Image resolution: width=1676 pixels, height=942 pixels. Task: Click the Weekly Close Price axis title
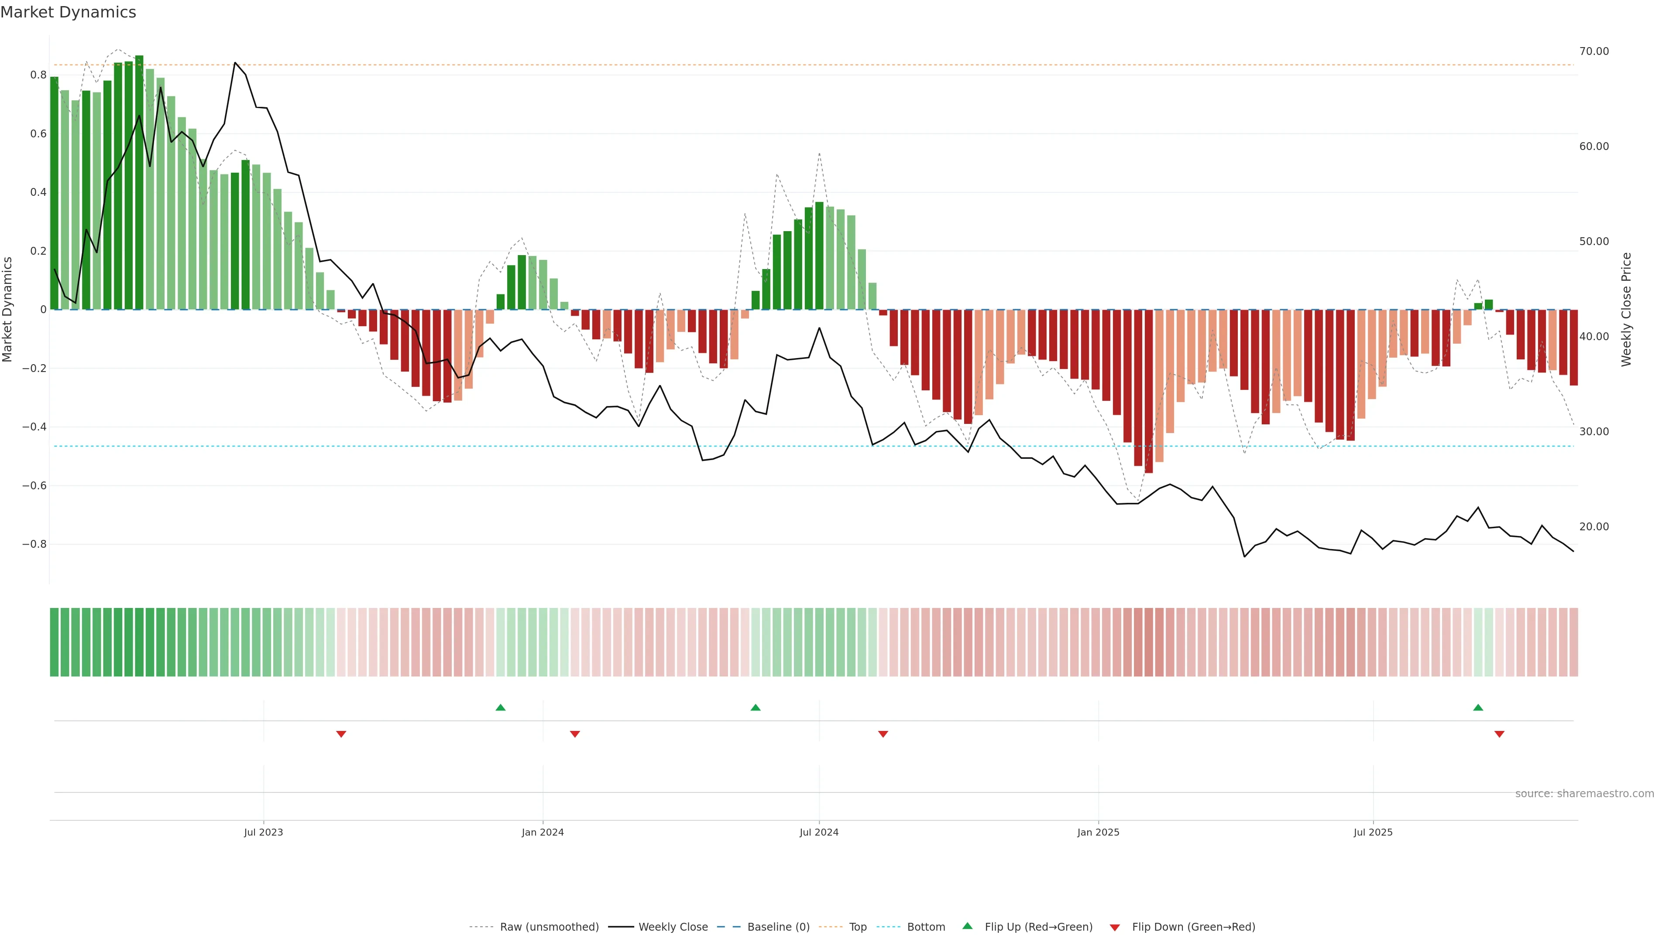click(1627, 310)
